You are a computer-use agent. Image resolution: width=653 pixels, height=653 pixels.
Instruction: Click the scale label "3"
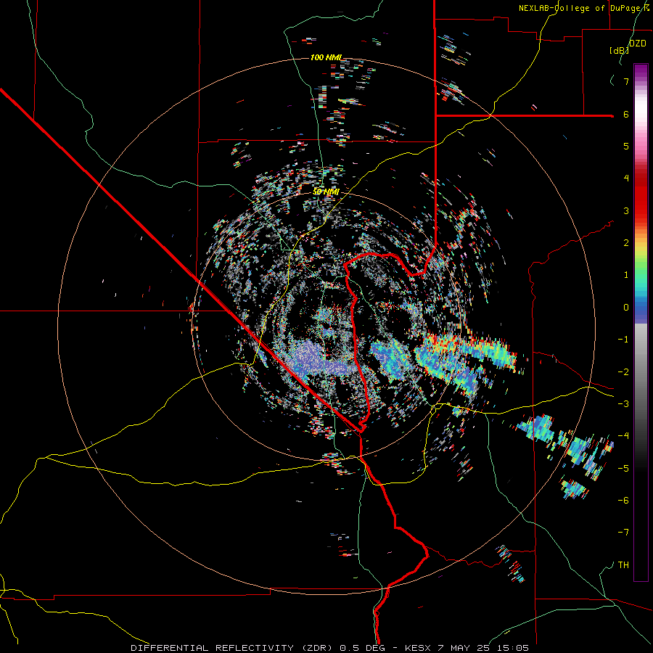(626, 210)
